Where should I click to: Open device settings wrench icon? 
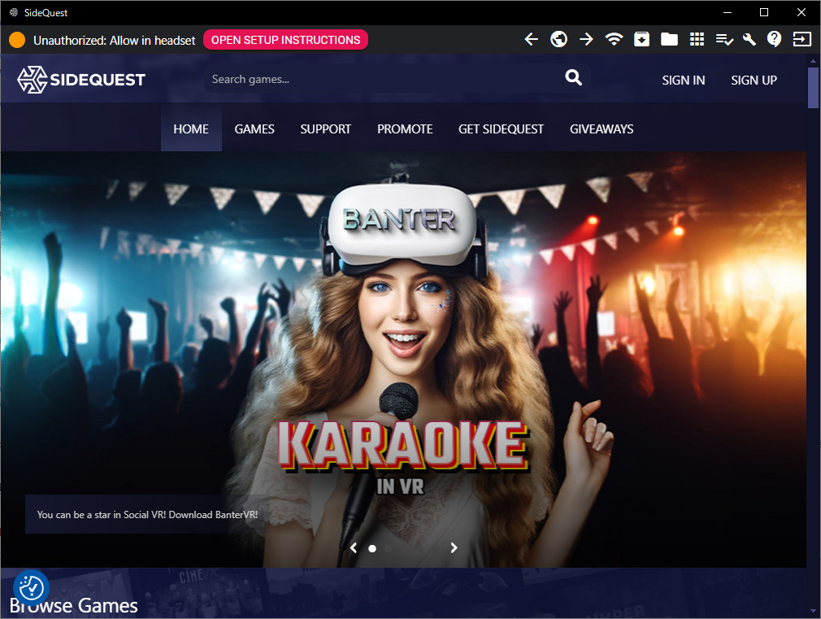(x=749, y=39)
